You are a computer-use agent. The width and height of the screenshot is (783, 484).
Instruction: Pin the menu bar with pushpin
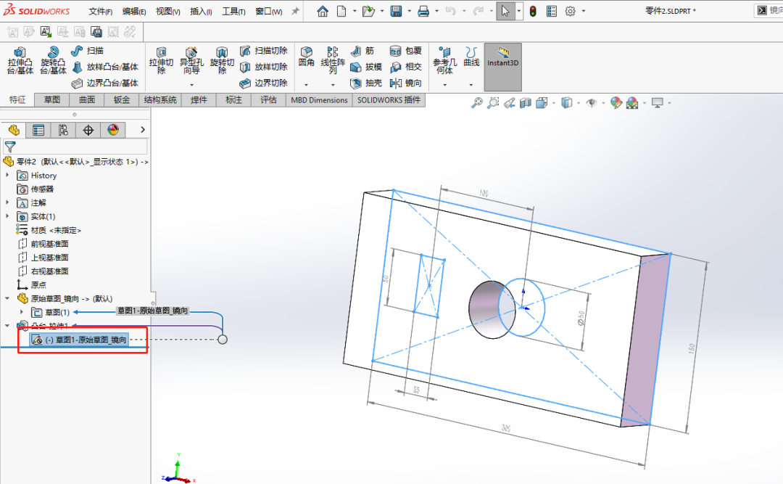pos(295,11)
